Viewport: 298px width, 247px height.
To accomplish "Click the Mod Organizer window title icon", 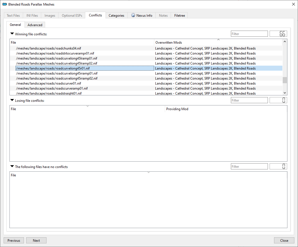I will click(x=5, y=4).
